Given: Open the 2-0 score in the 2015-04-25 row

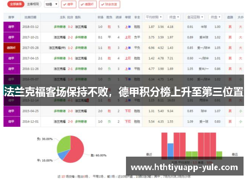Looking at the screenshot, I should 70,111.
